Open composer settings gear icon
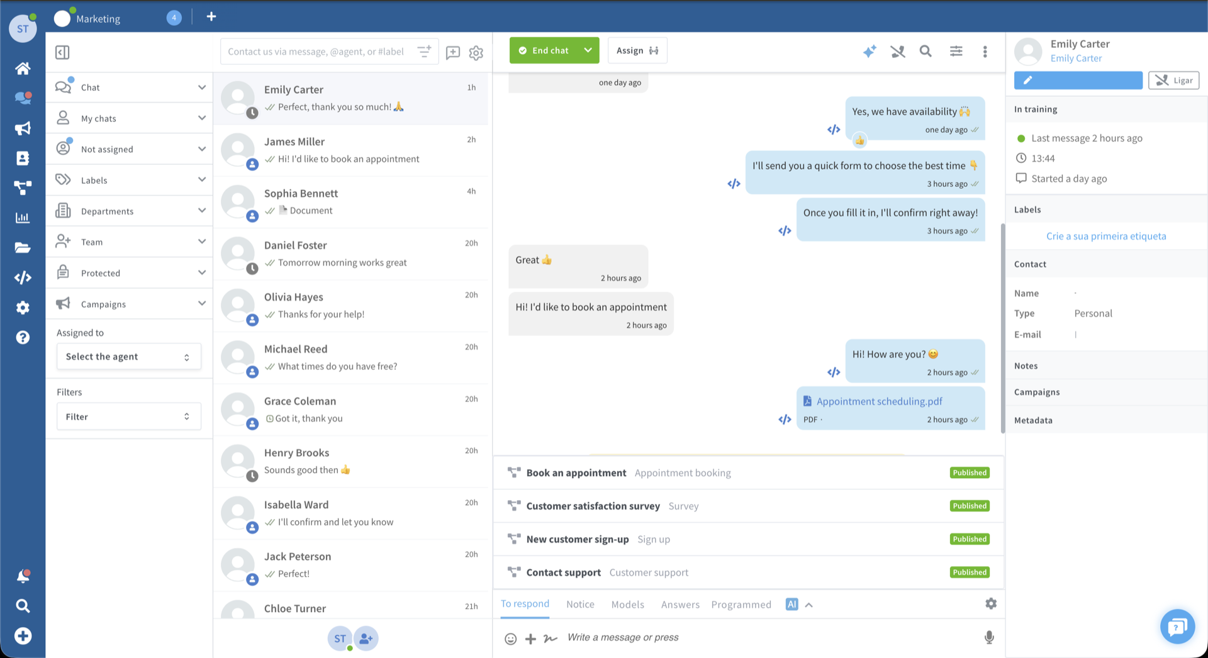The width and height of the screenshot is (1208, 658). point(991,603)
